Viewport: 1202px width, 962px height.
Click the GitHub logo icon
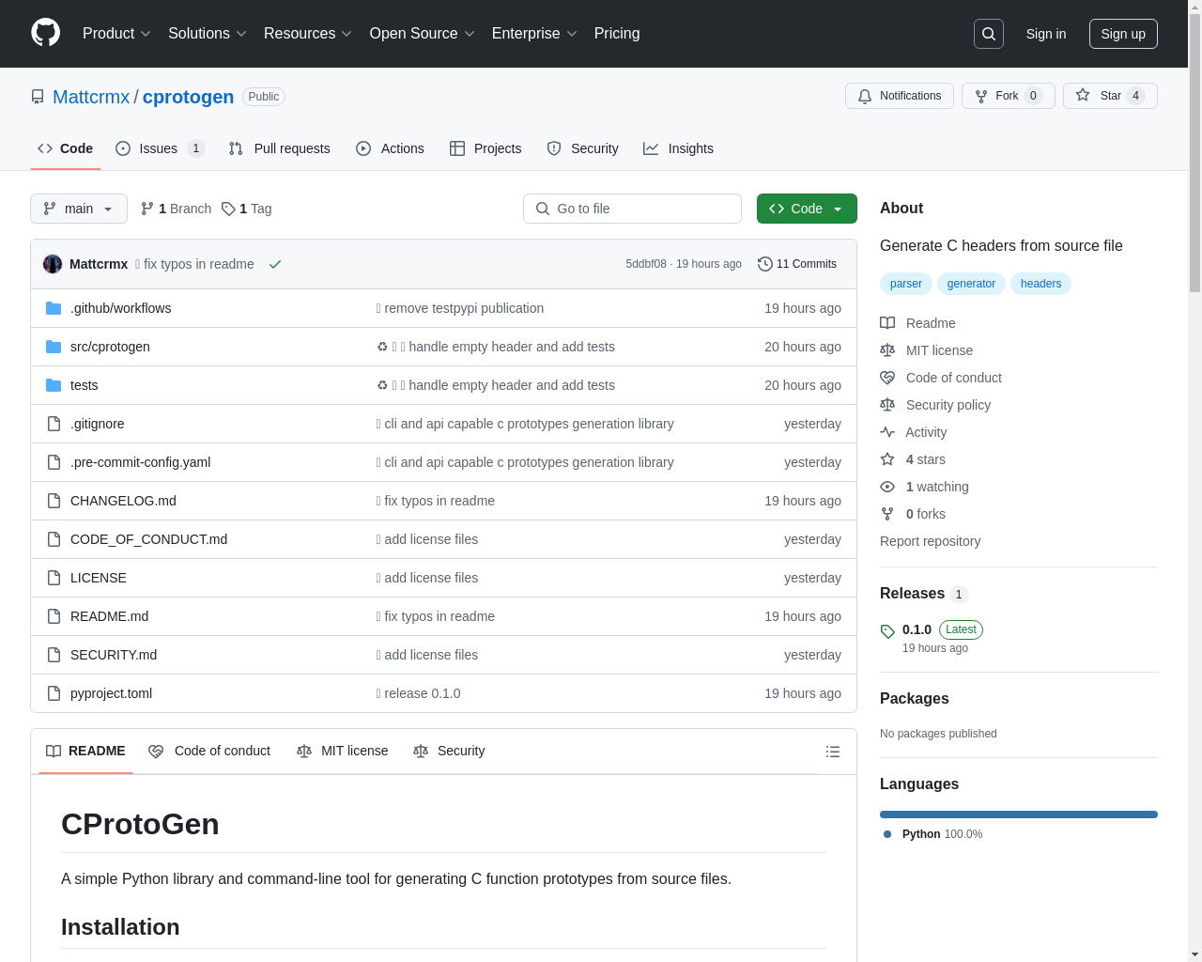(46, 33)
